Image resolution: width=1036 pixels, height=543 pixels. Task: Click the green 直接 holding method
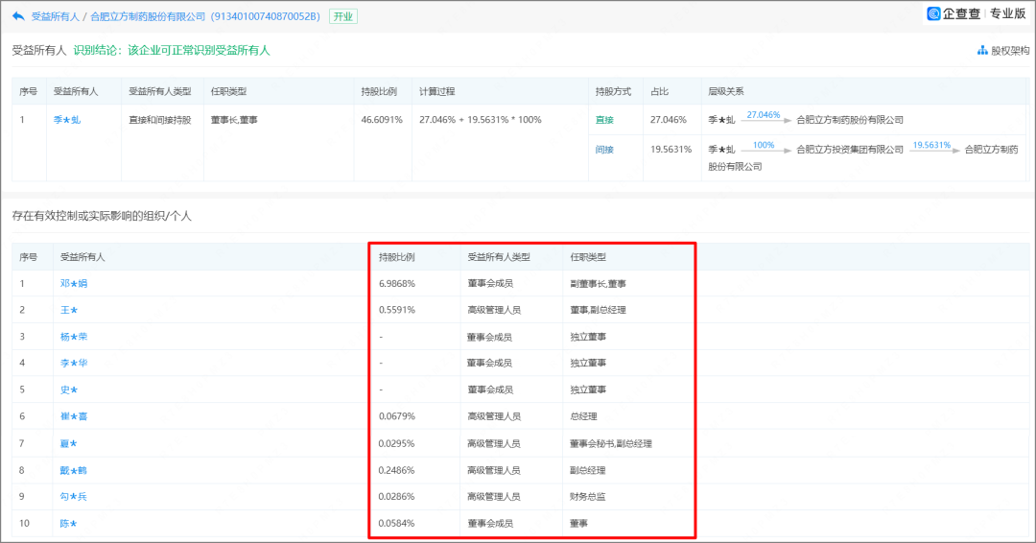pyautogui.click(x=604, y=120)
